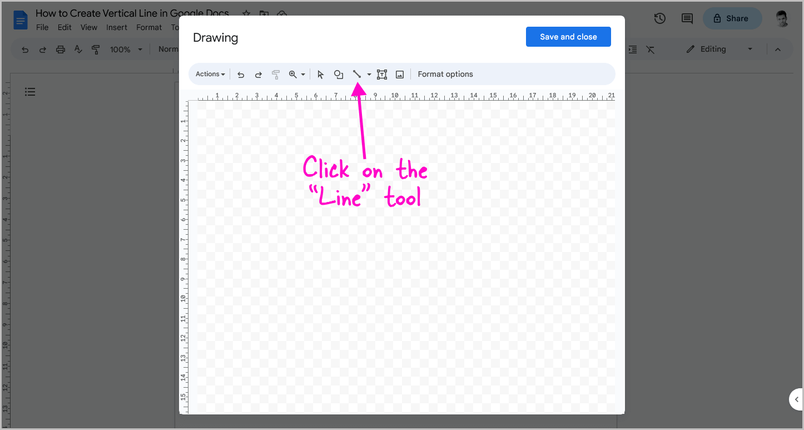804x430 pixels.
Task: Show all comments via the comment icon
Action: (686, 18)
